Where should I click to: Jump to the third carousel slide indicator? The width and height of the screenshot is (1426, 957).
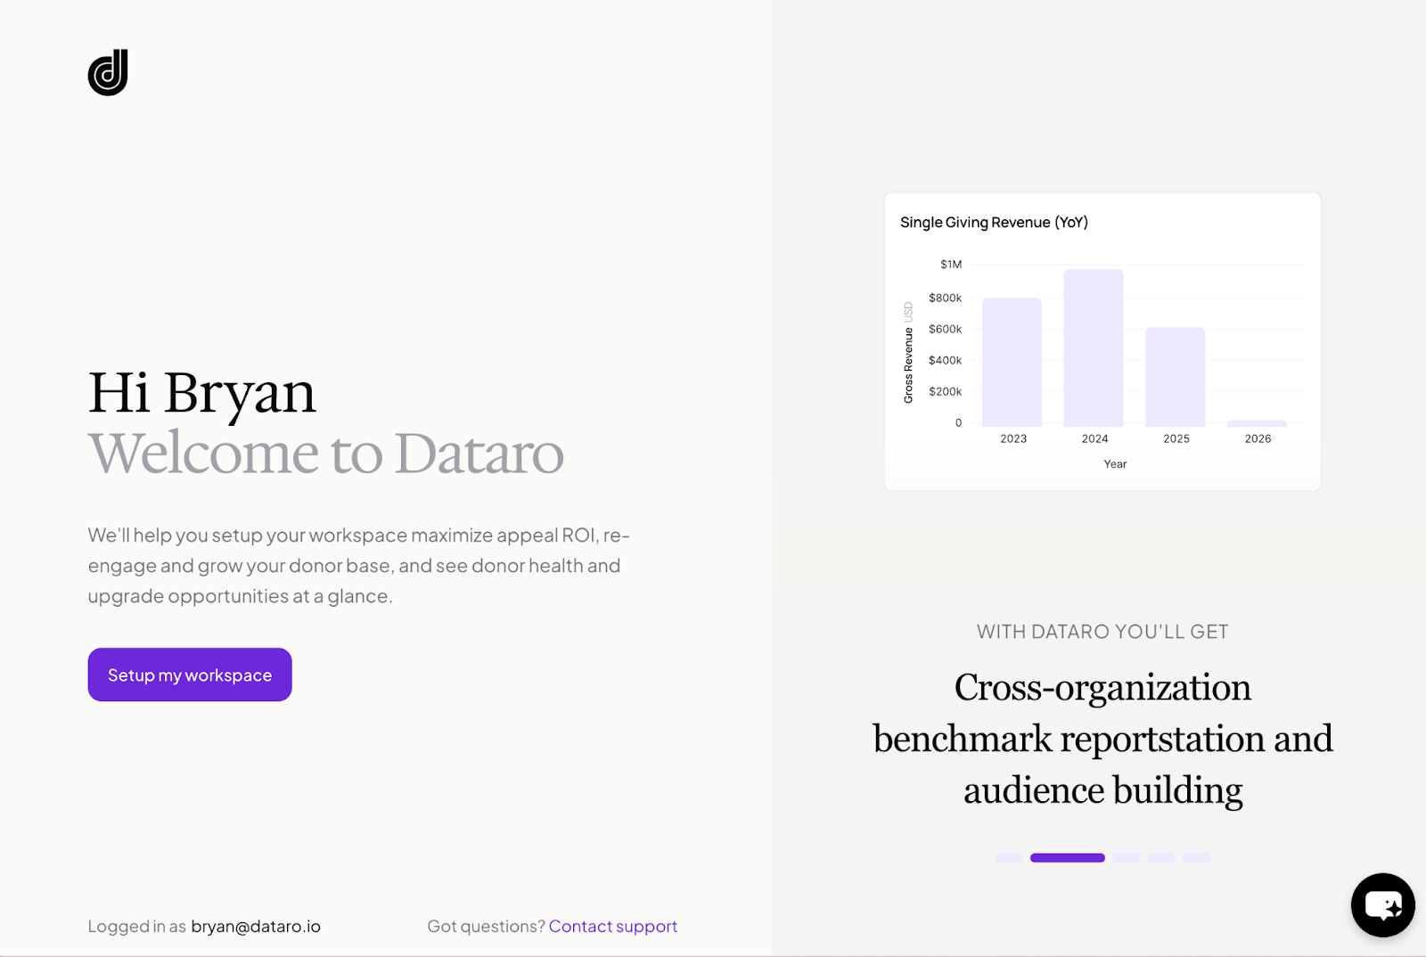coord(1127,858)
